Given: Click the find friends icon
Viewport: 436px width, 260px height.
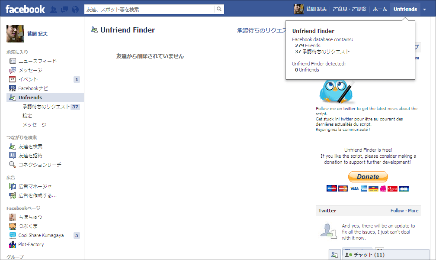Looking at the screenshot, I should 13,146.
